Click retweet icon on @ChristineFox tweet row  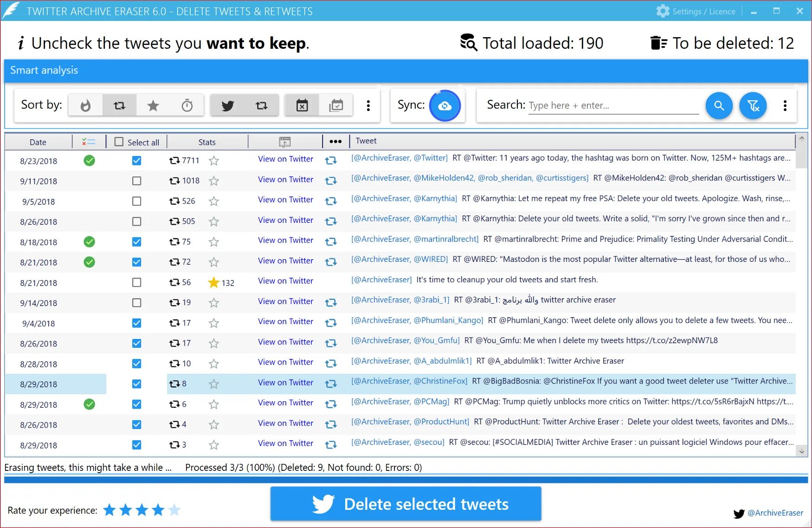[331, 384]
